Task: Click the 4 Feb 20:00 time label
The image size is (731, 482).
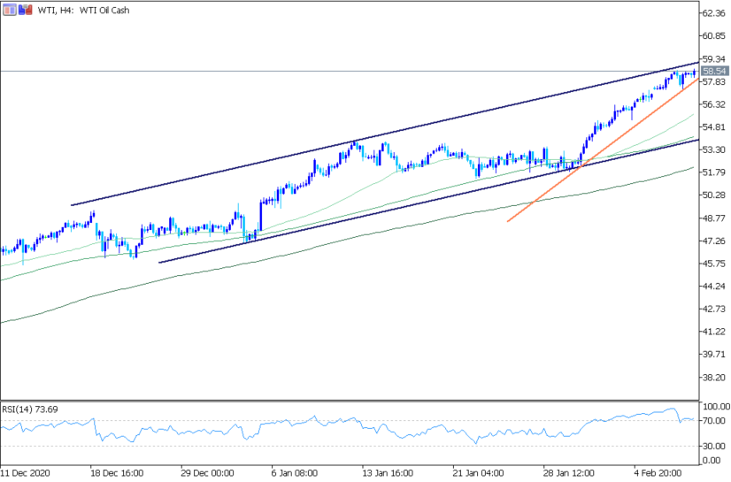Action: 658,473
